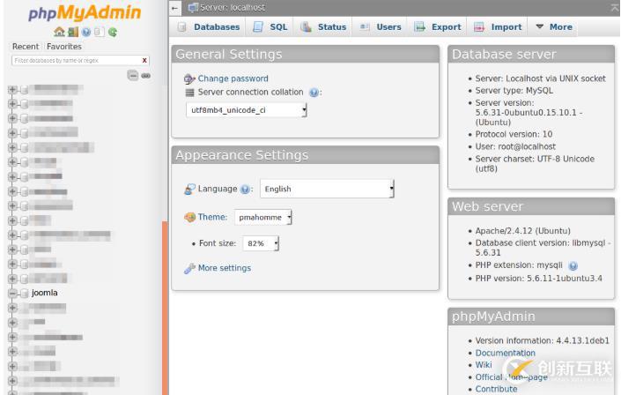
Task: Open the Databases tab
Action: coord(209,27)
